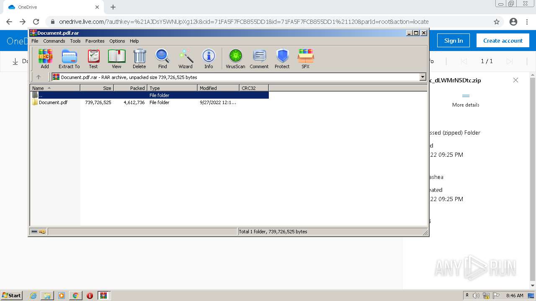Show archive Info

click(x=209, y=59)
